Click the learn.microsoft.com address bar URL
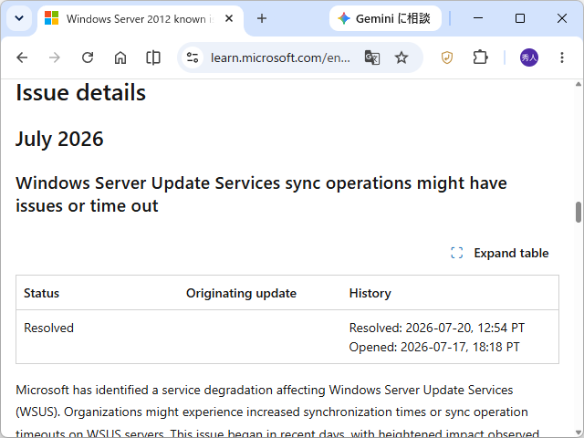The width and height of the screenshot is (584, 438). (x=280, y=57)
